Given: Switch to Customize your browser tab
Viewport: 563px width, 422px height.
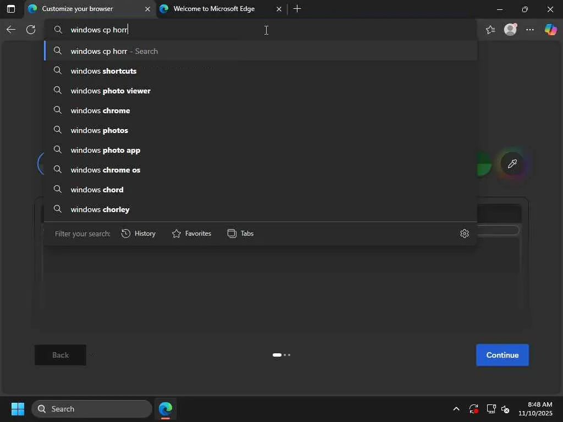Looking at the screenshot, I should (90, 9).
